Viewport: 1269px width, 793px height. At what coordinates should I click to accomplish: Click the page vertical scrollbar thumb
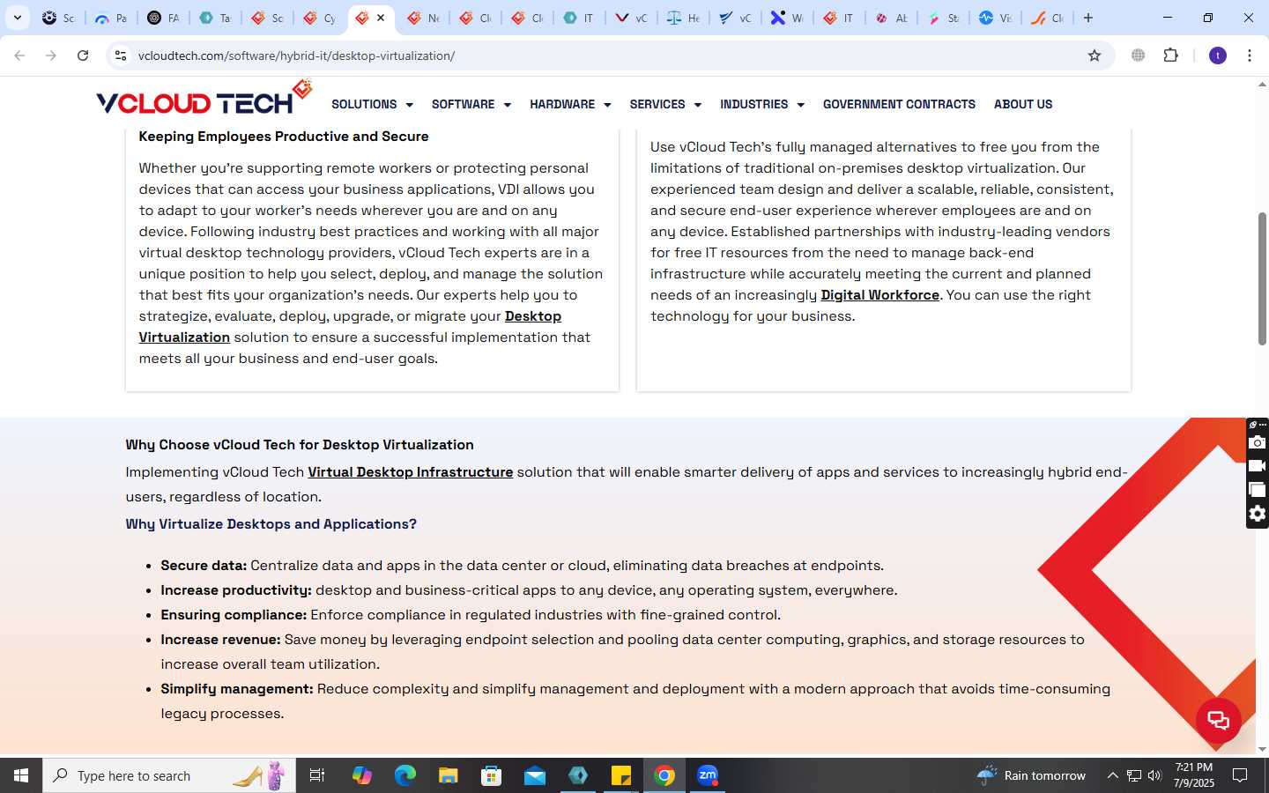(1262, 278)
